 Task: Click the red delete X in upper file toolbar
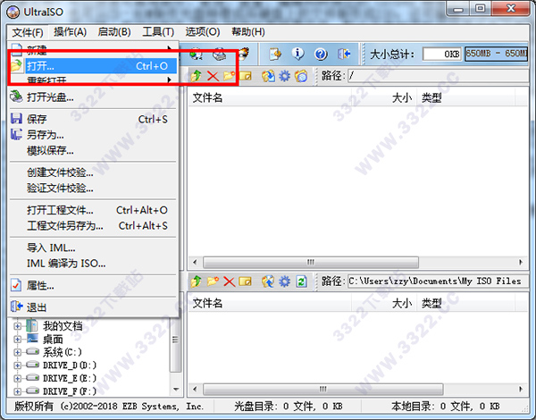(x=213, y=77)
